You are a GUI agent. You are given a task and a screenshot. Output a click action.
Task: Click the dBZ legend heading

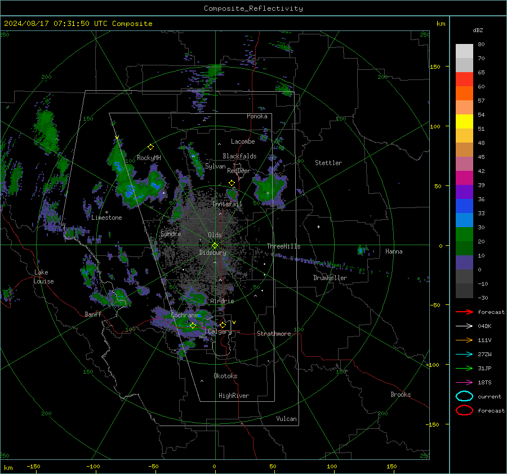(x=478, y=30)
